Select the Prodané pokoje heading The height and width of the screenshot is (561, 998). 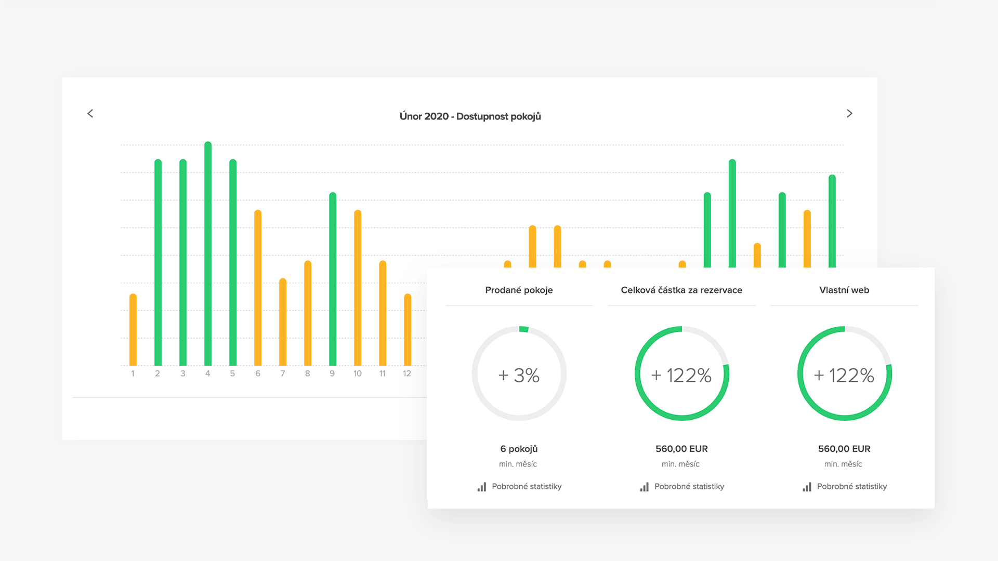519,290
